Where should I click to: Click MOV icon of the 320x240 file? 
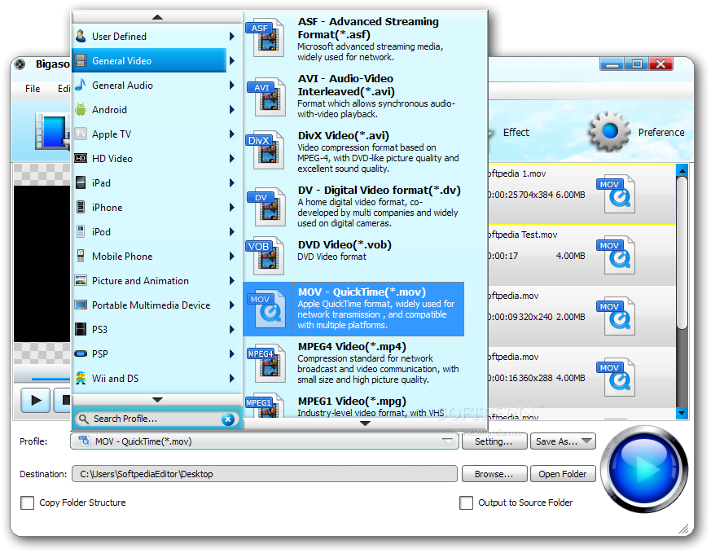point(617,316)
